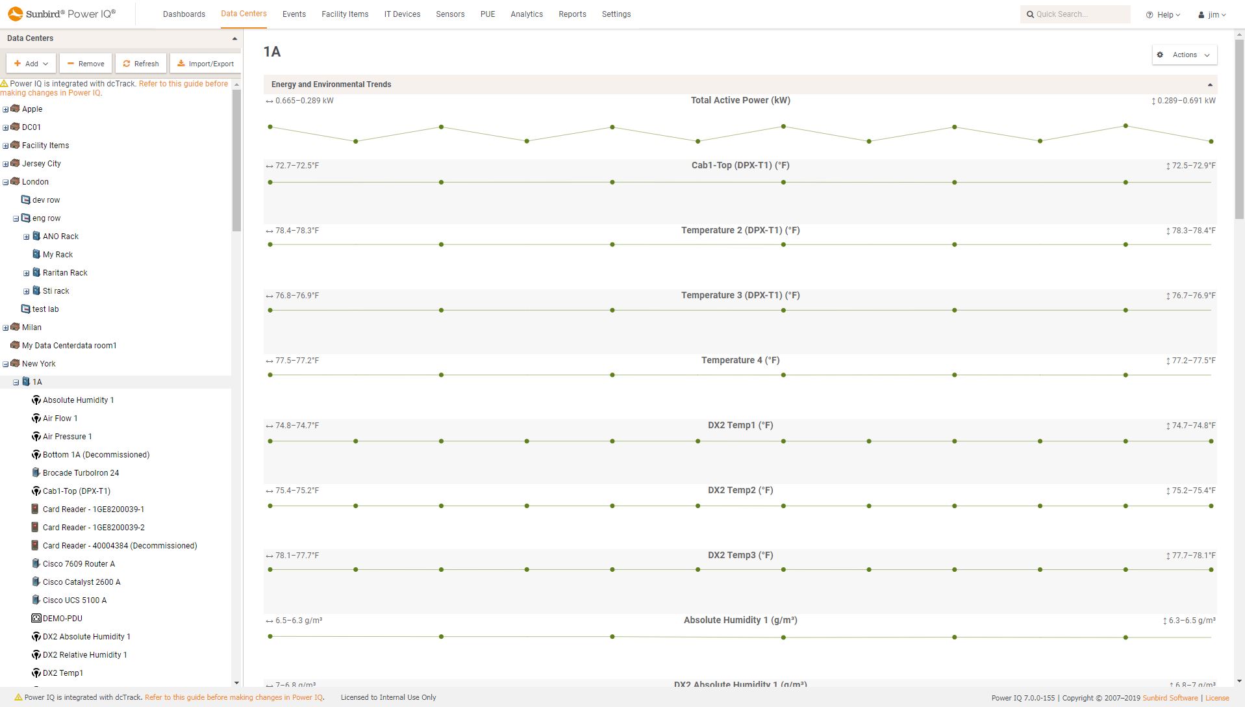Click the user account icon beside jim
This screenshot has width=1245, height=707.
[x=1200, y=14]
